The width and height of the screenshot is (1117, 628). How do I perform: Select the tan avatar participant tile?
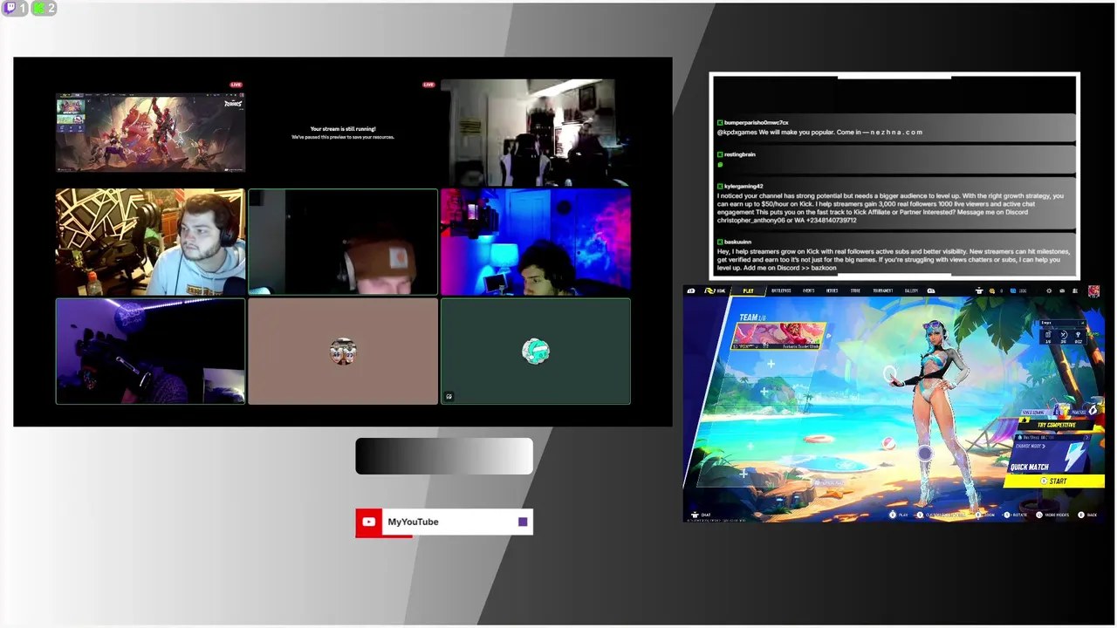343,352
